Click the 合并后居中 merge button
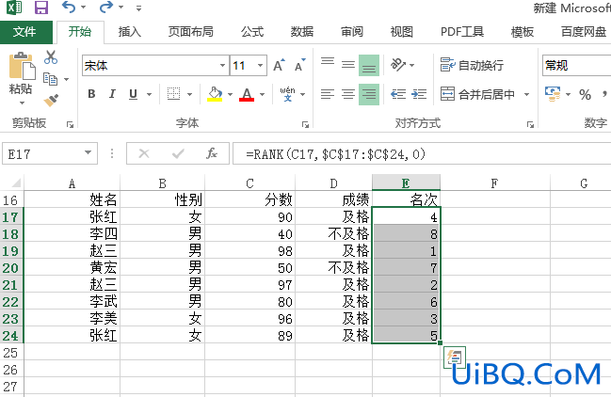 pos(477,94)
